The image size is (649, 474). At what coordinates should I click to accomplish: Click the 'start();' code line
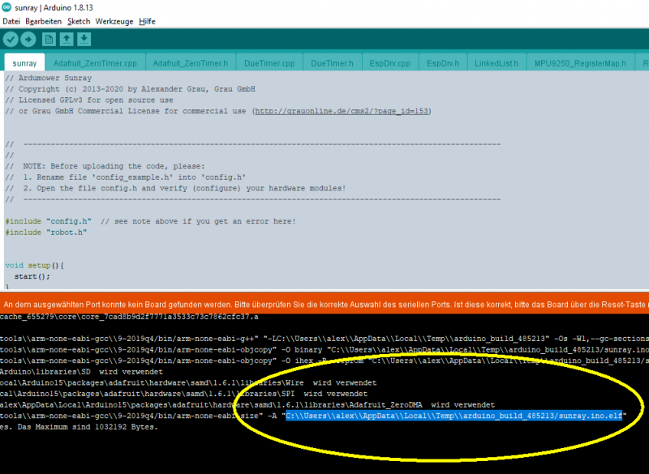tap(32, 276)
